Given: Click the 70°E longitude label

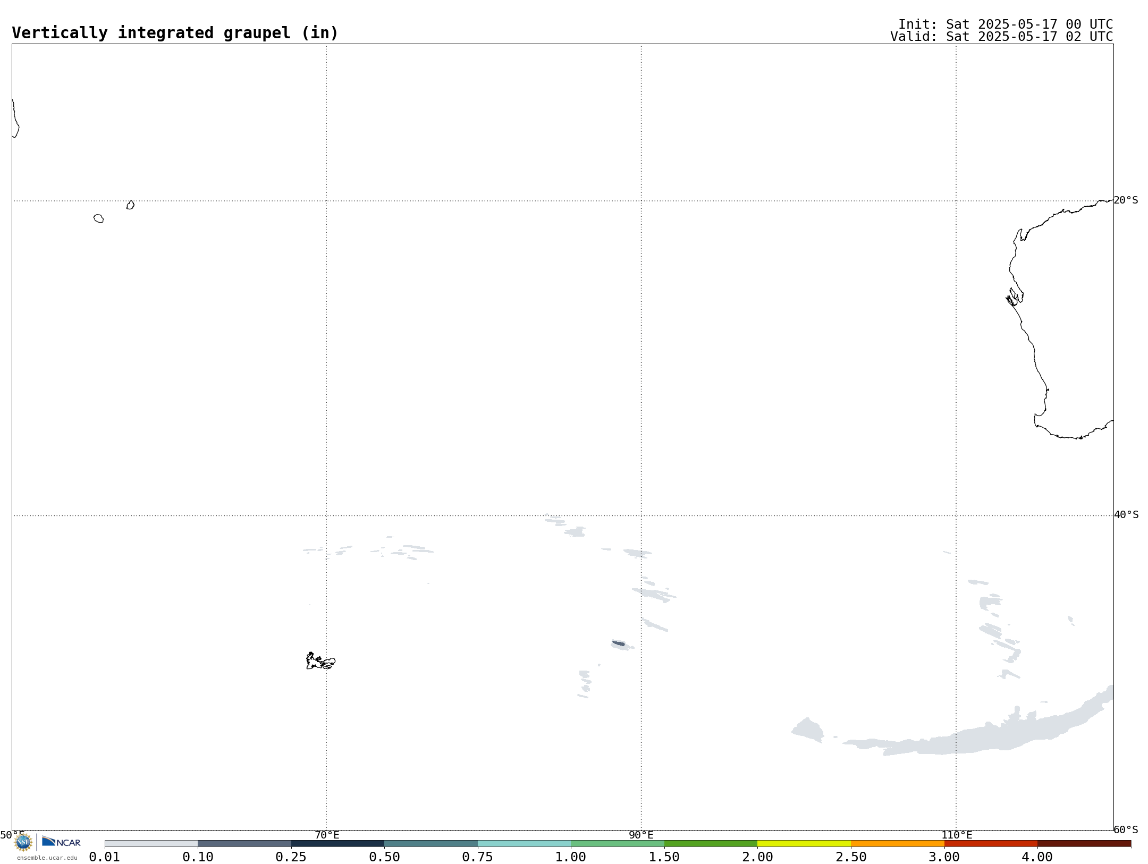Looking at the screenshot, I should [327, 835].
